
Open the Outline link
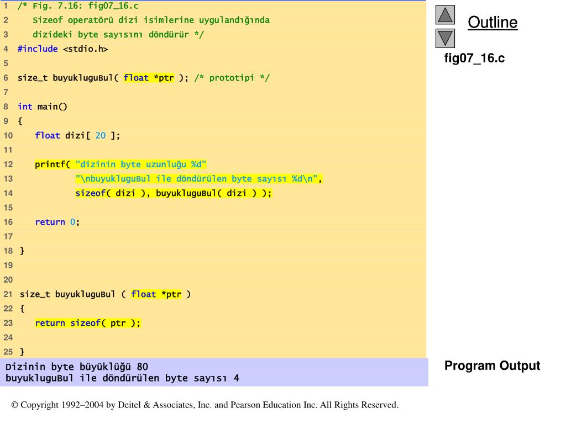point(492,22)
